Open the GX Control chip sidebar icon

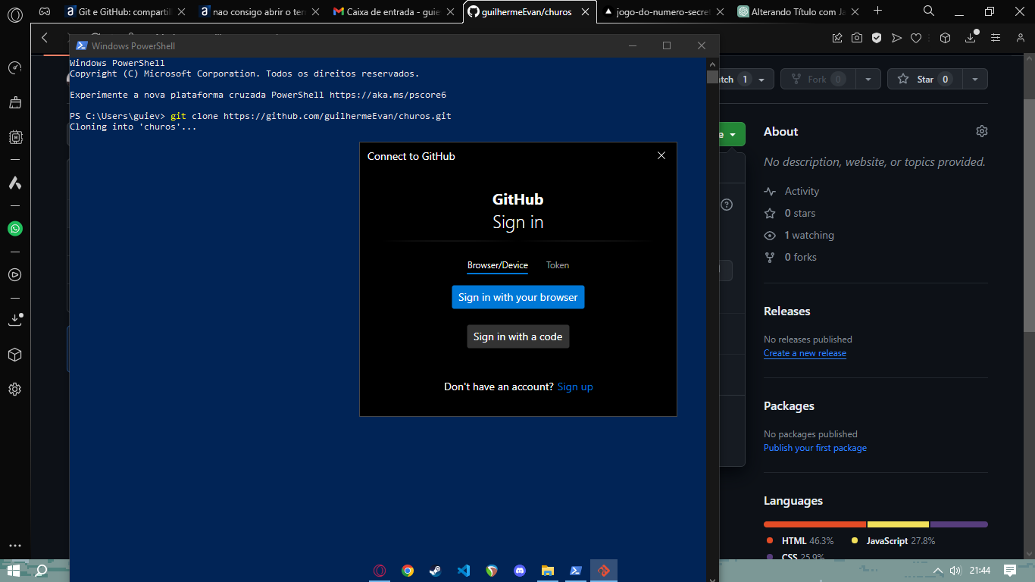(x=14, y=137)
